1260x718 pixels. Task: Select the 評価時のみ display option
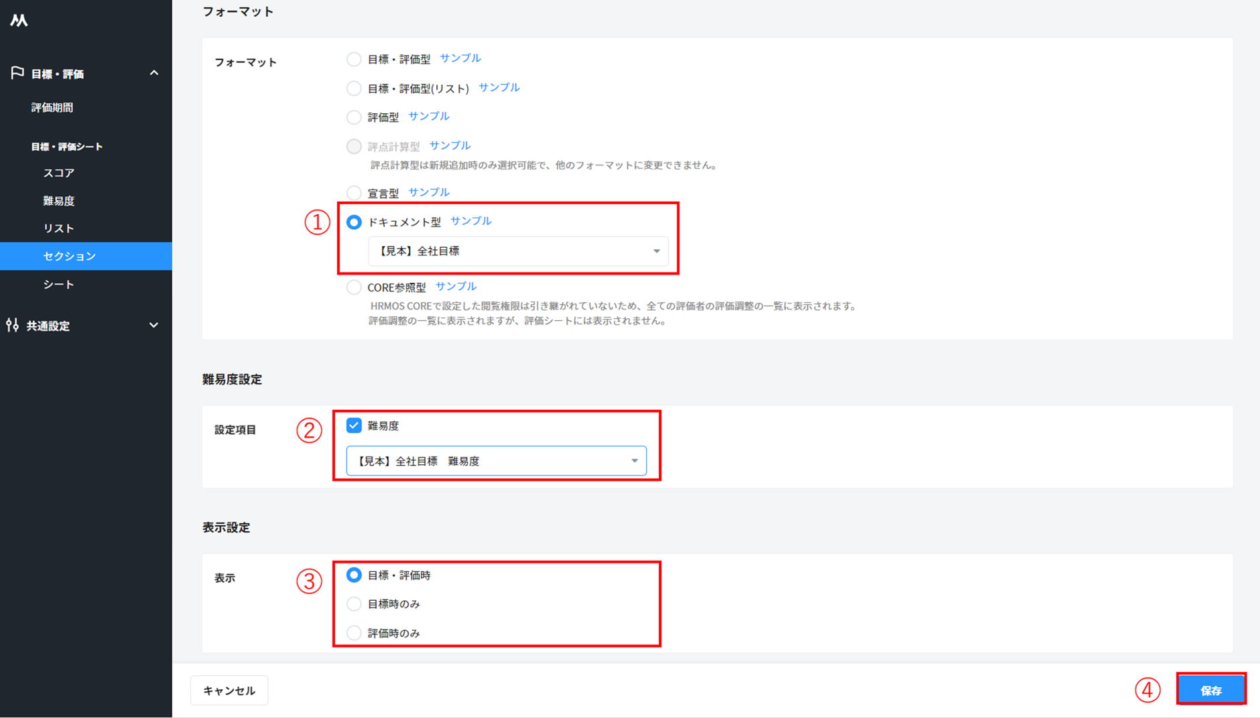[354, 633]
